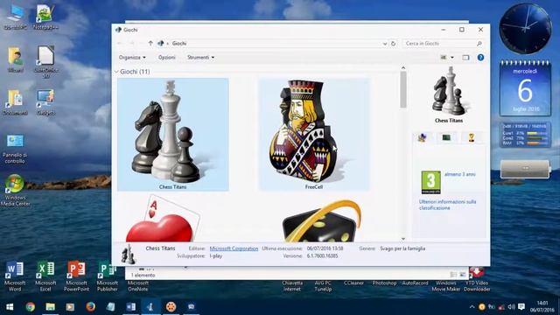Open the Organizza dropdown menu
Image resolution: width=560 pixels, height=315 pixels.
point(132,57)
